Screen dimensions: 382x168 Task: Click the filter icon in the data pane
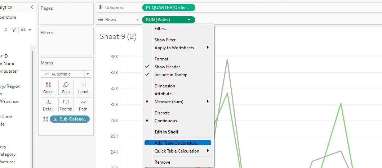click(14, 30)
